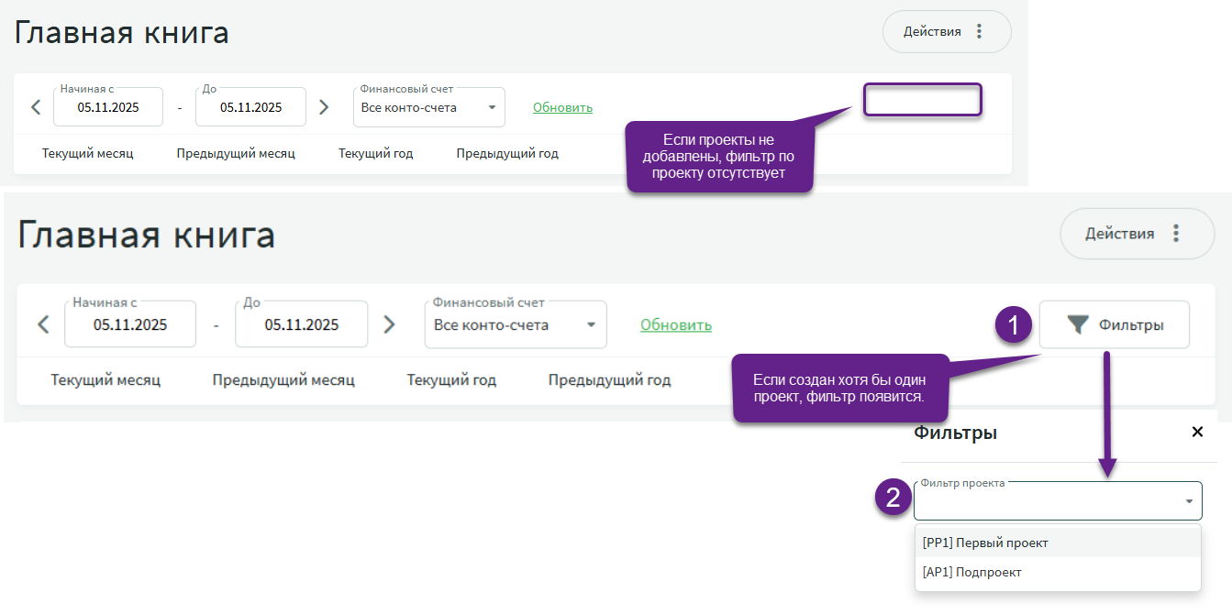Click the Начиная с date field in lower panel
The image size is (1232, 614).
click(129, 324)
